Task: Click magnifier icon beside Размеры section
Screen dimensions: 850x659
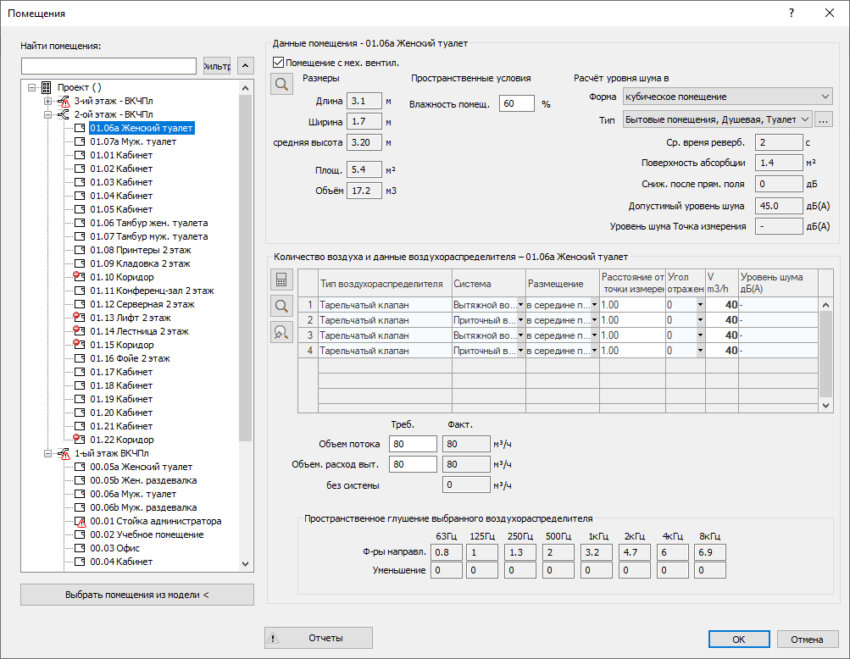Action: coord(281,84)
